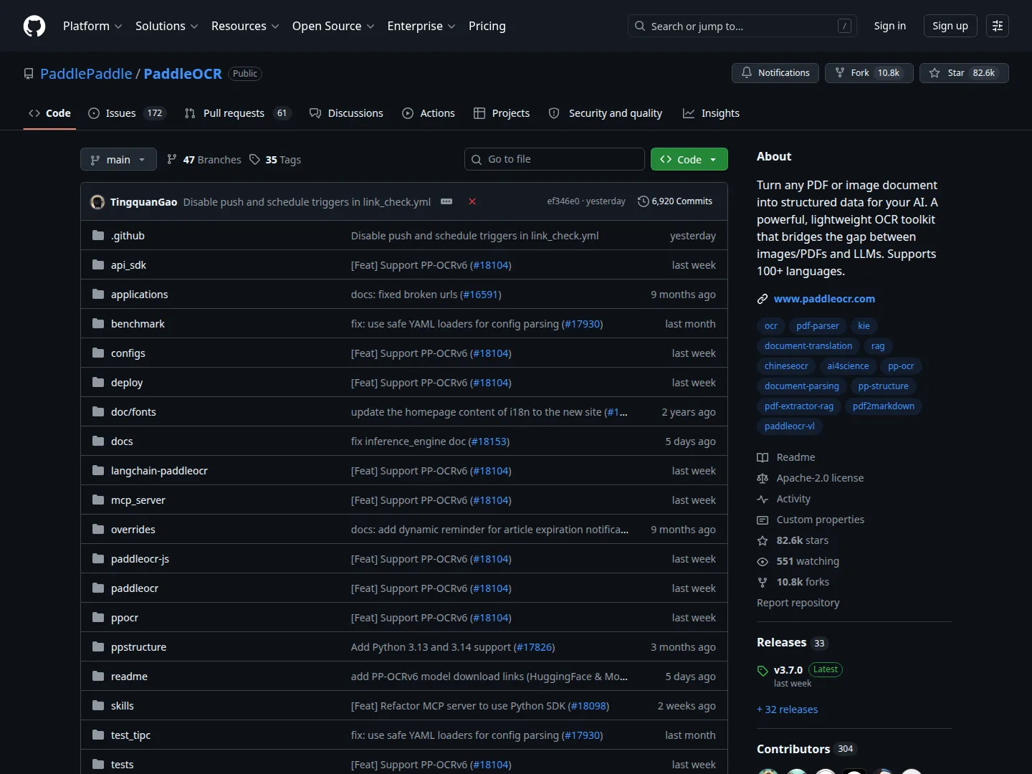Click the folder icon for api_sdk

click(x=98, y=264)
